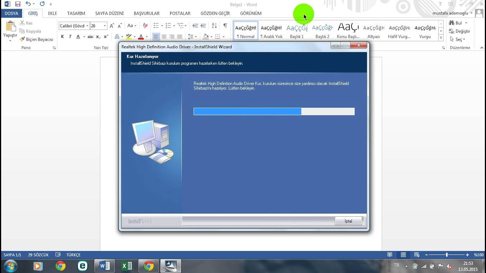The image size is (486, 273).
Task: Switch to read mode view
Action: tap(390, 255)
